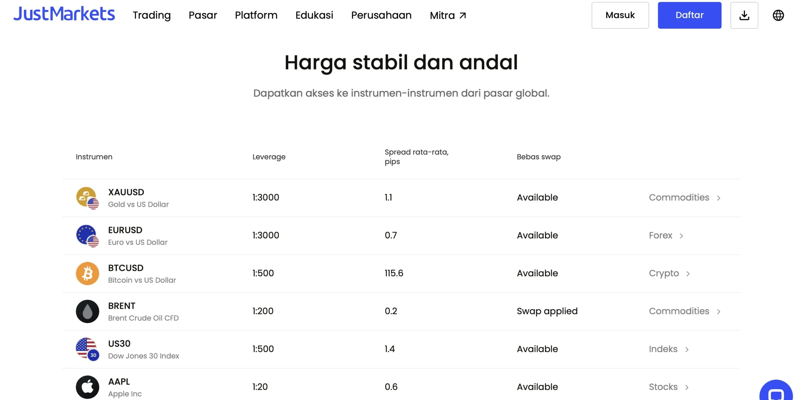Follow the Mitra external link
801x400 pixels.
pyautogui.click(x=447, y=15)
